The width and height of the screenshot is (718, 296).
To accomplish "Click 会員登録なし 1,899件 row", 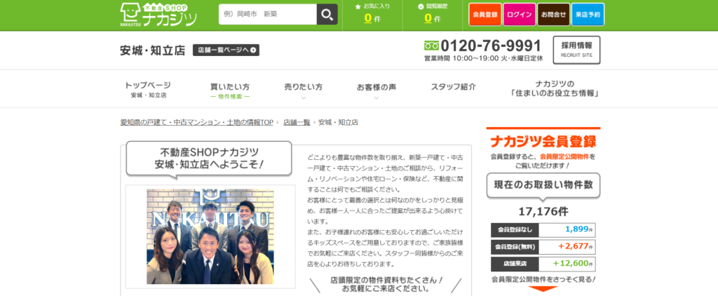I will [x=543, y=230].
